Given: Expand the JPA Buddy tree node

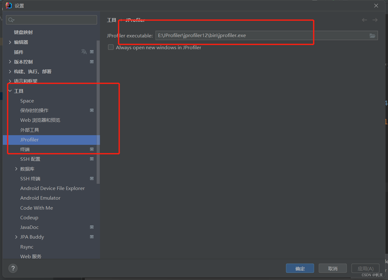Looking at the screenshot, I should [16, 237].
